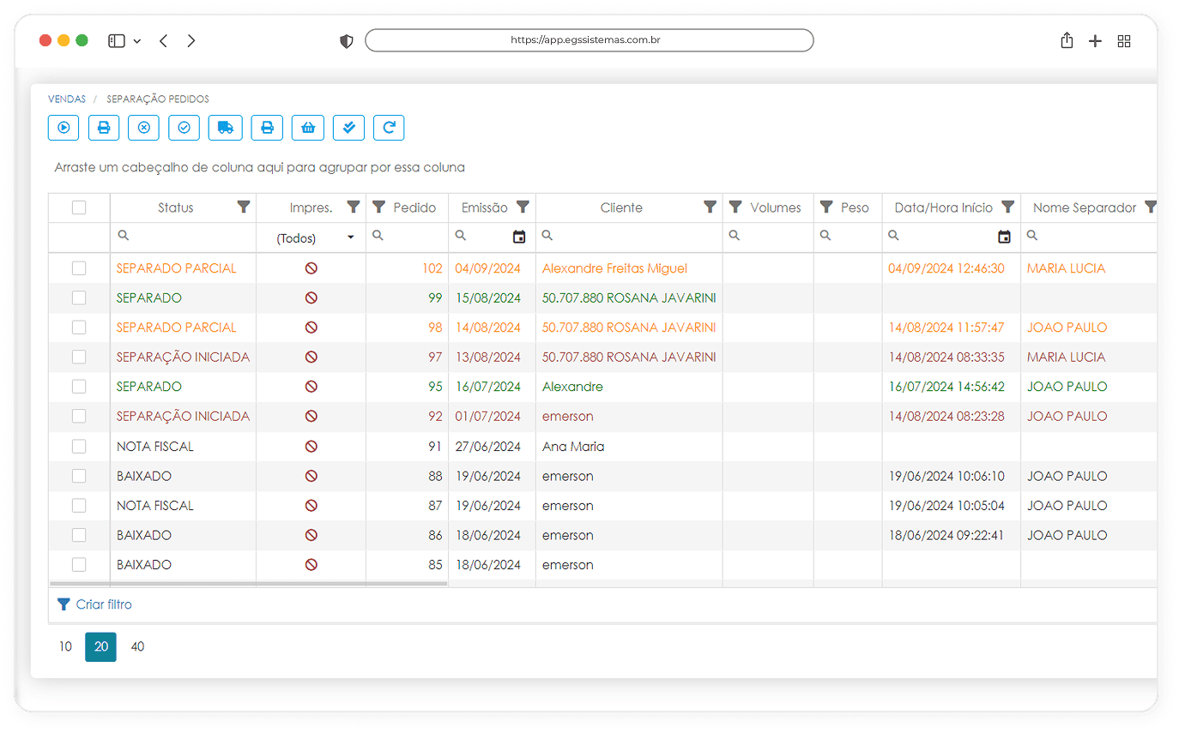Click the second printer icon next to the truck
The width and height of the screenshot is (1179, 733).
[x=267, y=128]
